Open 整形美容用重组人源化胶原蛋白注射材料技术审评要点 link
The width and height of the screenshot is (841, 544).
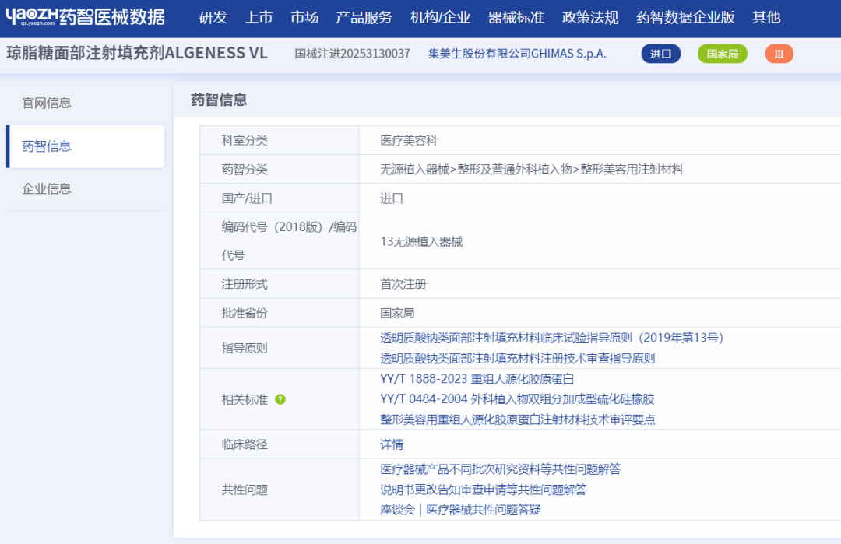point(518,419)
